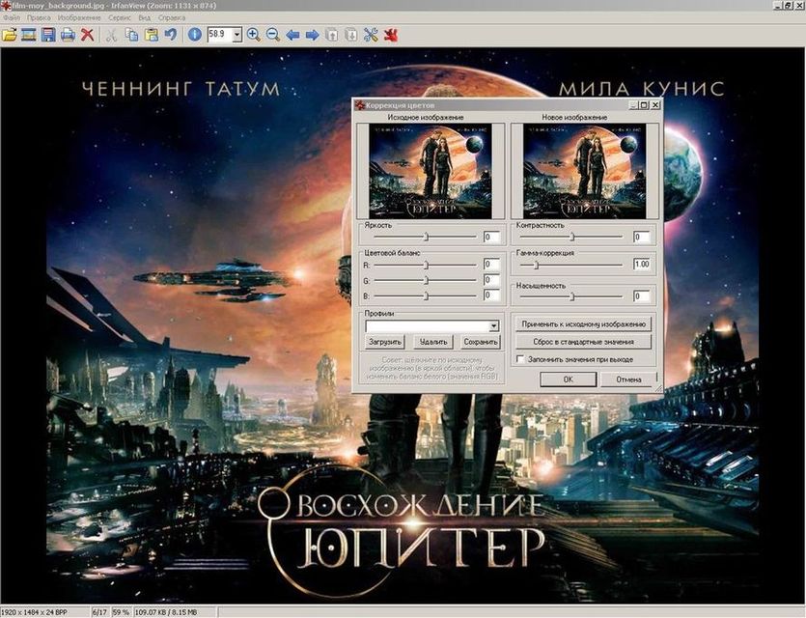Open image Information with the blue i icon
This screenshot has width=806, height=618.
tap(194, 35)
